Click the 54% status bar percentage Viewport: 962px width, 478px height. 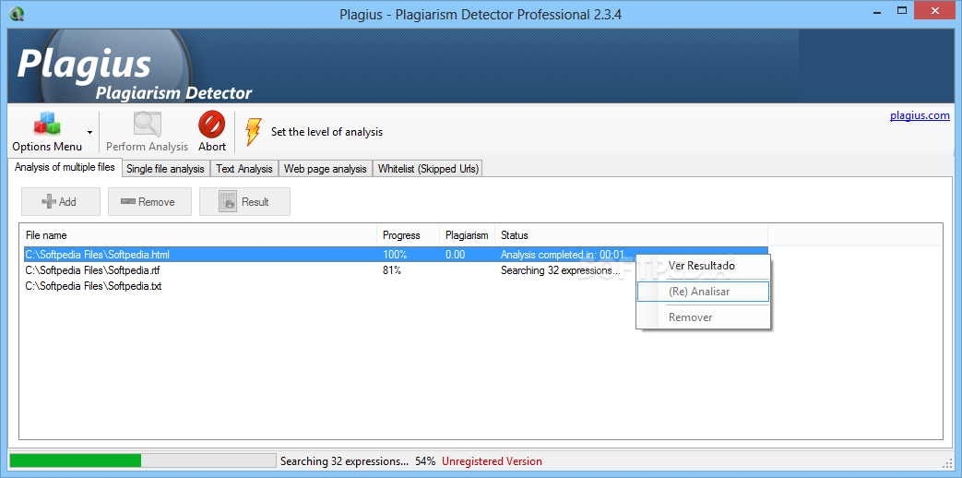click(x=425, y=461)
